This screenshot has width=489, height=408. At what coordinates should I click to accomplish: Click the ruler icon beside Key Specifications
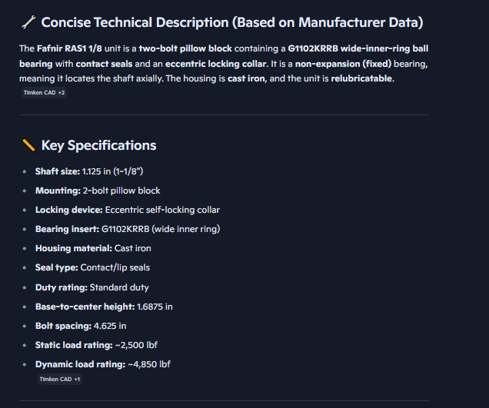[x=28, y=145]
